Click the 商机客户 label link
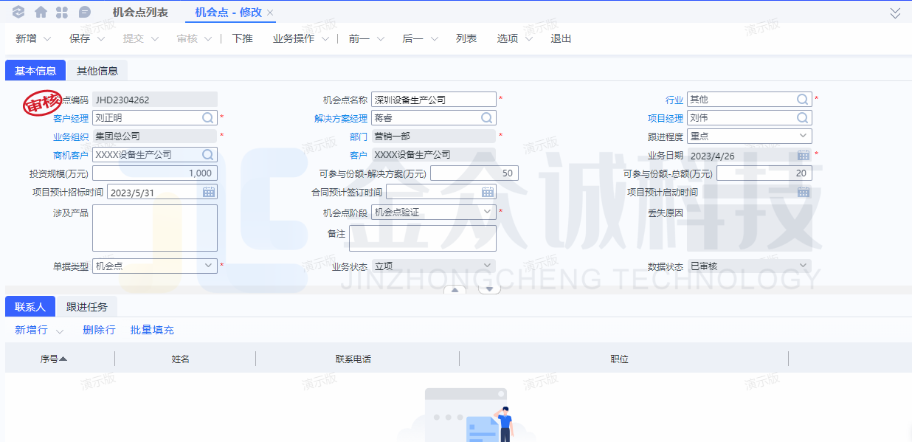This screenshot has height=442, width=912. pyautogui.click(x=71, y=155)
